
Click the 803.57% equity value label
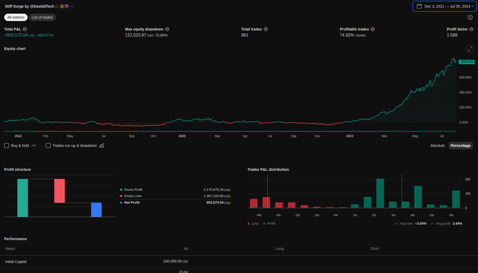tap(467, 62)
